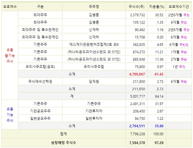Image resolution: width=193 pixels, height=148 pixels.
Task: Click the 100.00 percentage
Action: (x=158, y=134)
